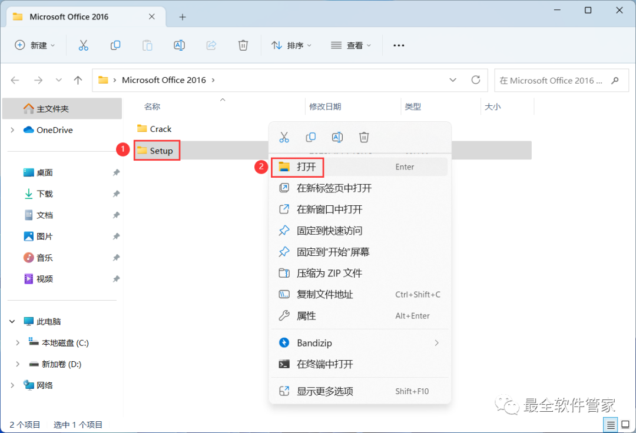This screenshot has width=636, height=433.
Task: Click the toolbar Copy icon
Action: [x=115, y=45]
